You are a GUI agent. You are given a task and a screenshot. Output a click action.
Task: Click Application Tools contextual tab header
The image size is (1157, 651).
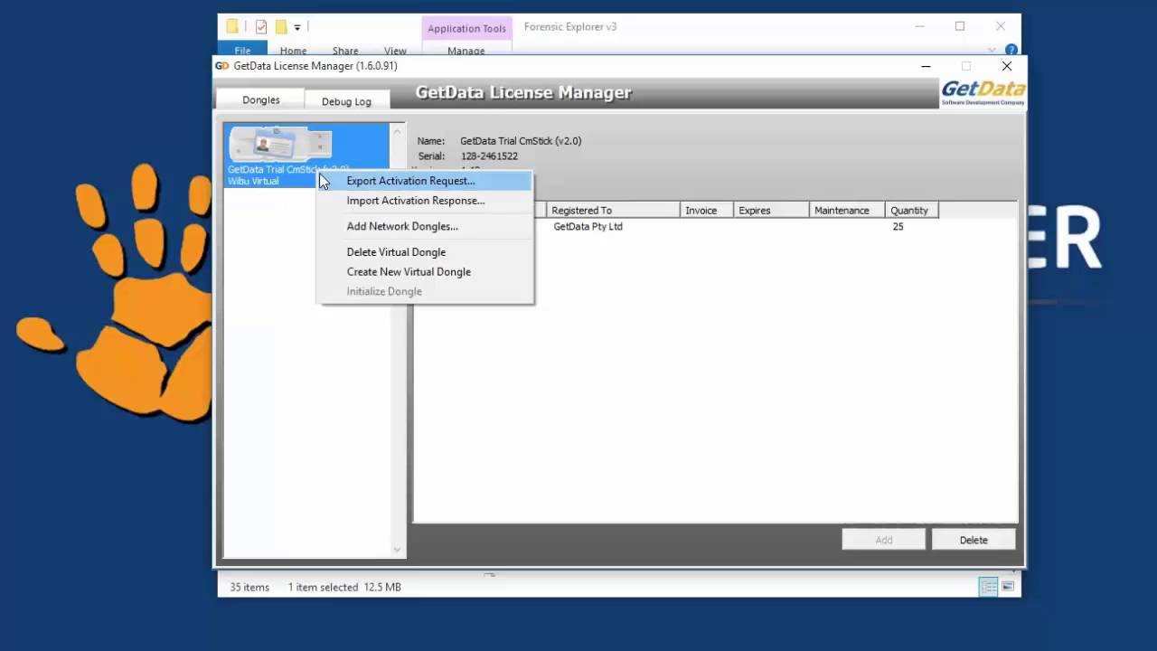pyautogui.click(x=466, y=28)
